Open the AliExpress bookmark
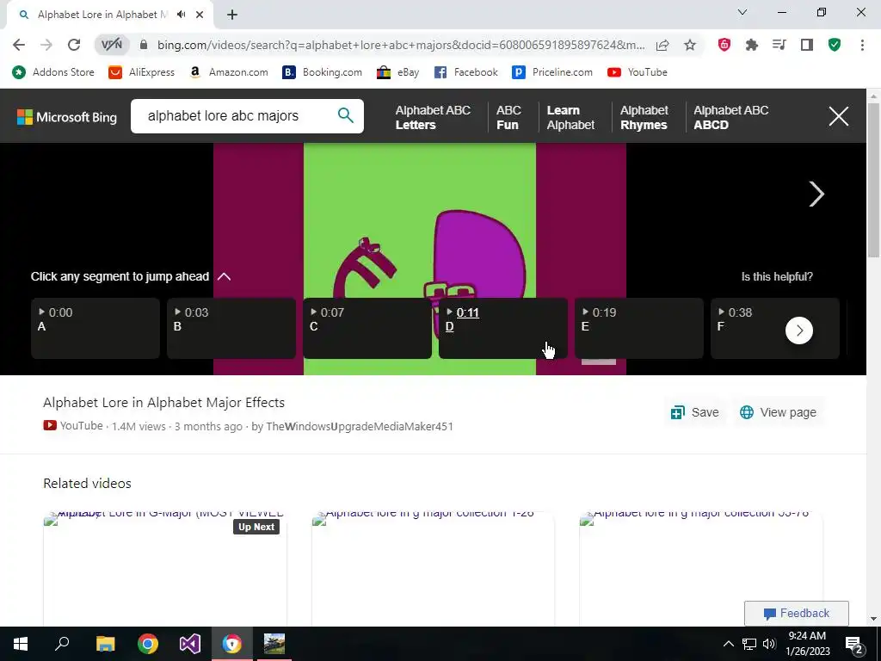881x661 pixels. click(x=142, y=72)
